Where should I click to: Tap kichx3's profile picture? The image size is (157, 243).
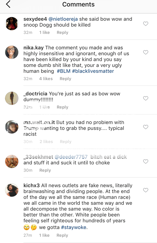click(12, 190)
